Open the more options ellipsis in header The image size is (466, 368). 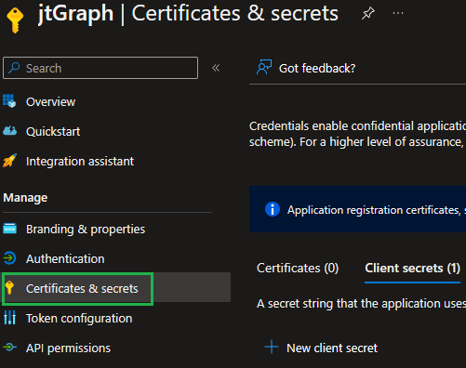click(398, 13)
